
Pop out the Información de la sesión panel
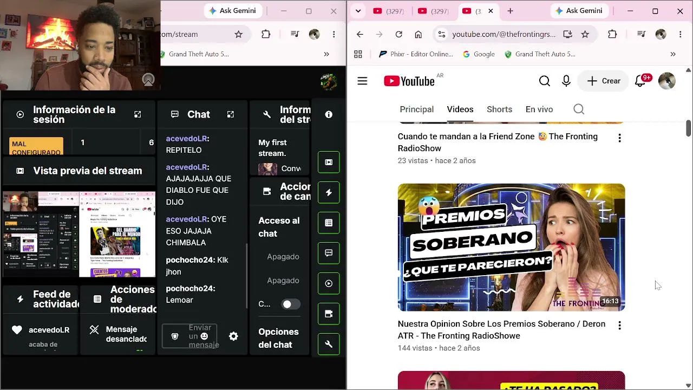pos(138,114)
